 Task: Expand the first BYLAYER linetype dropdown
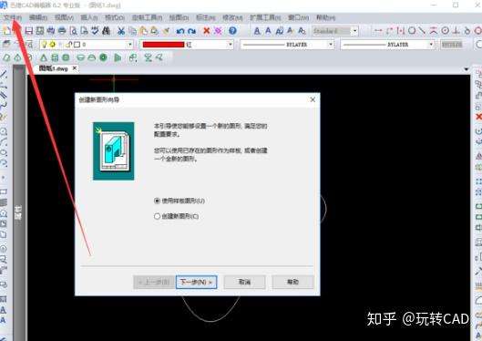[331, 45]
